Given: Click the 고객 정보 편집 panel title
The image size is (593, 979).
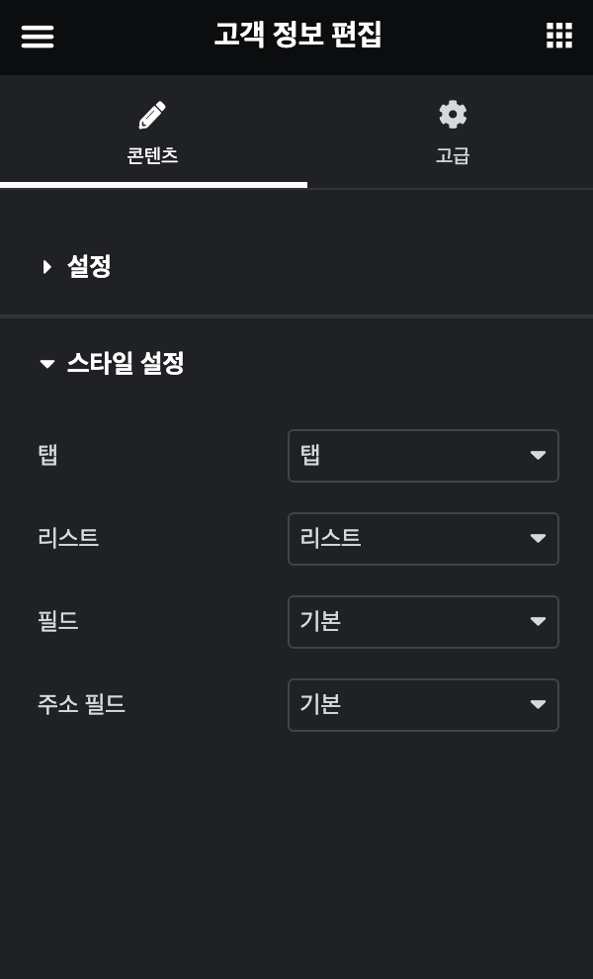Looking at the screenshot, I should pyautogui.click(x=297, y=36).
